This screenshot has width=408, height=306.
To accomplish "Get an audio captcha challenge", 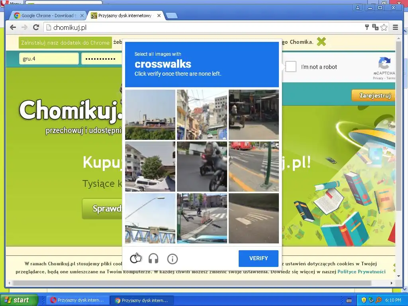I will (x=153, y=259).
